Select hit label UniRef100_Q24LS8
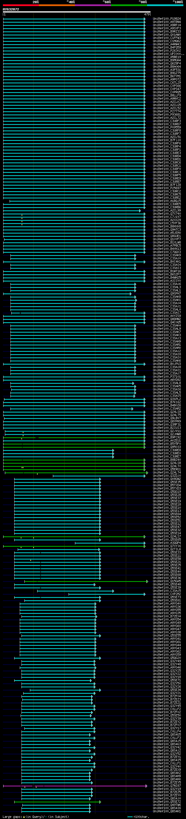186x819 pixels. click(167, 463)
